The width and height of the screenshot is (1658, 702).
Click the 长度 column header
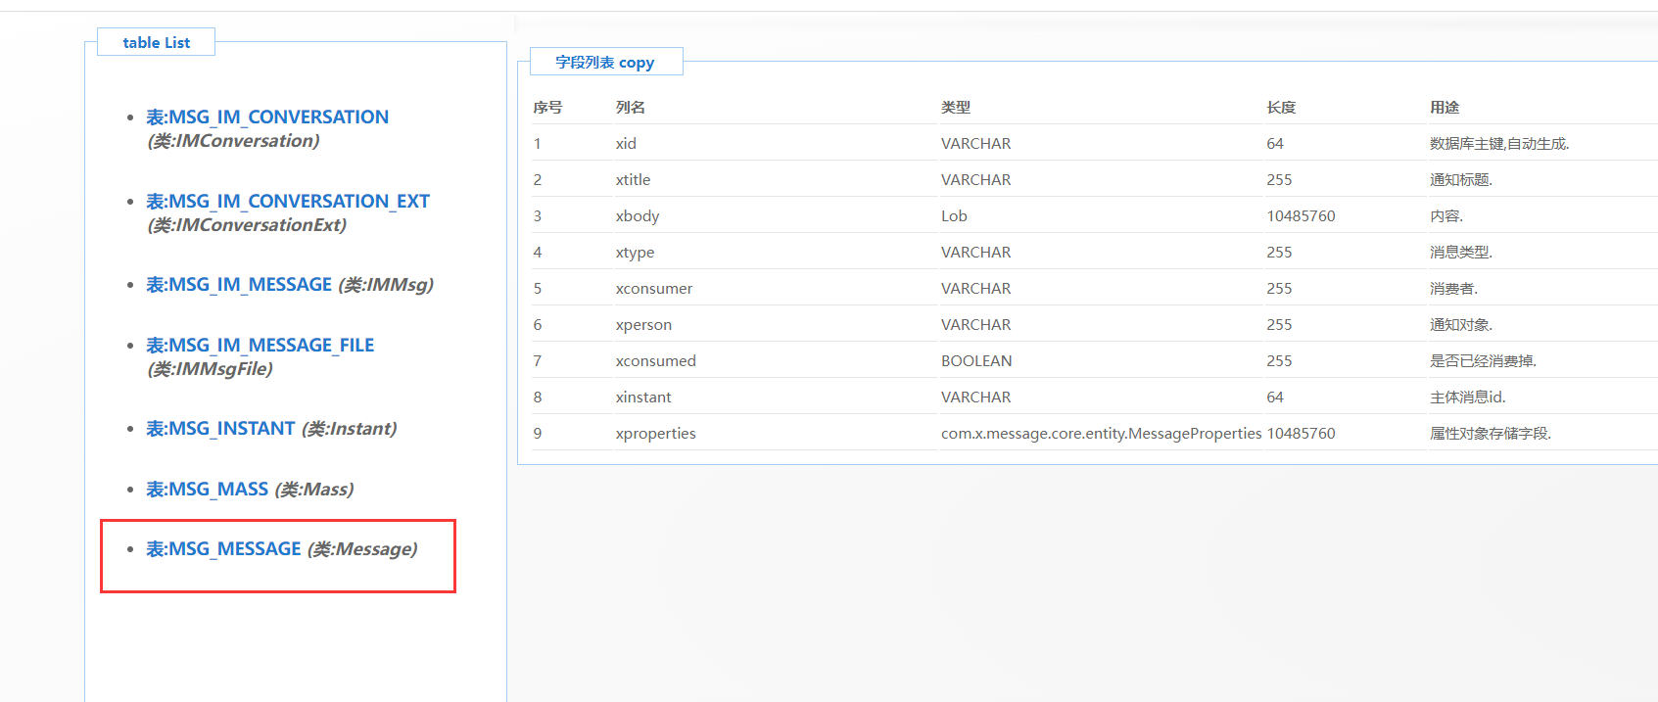pos(1281,108)
